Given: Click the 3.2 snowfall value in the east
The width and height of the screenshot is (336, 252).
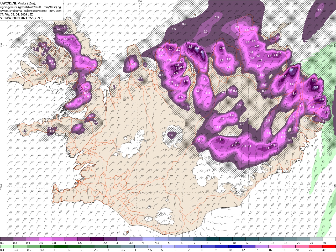Looking at the screenshot, I should 313,80.
